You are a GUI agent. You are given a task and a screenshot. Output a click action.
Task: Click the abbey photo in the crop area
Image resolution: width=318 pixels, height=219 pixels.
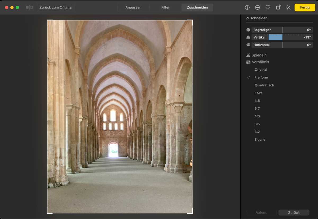[120, 117]
